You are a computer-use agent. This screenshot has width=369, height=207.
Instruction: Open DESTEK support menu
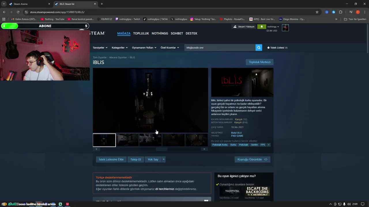coord(191,33)
